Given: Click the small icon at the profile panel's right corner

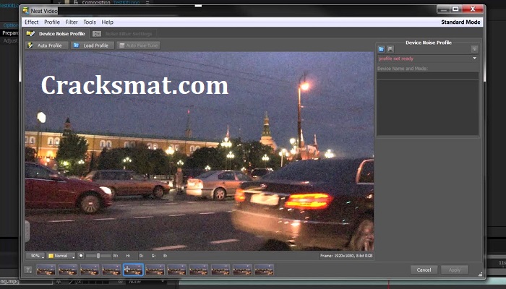Looking at the screenshot, I should (x=474, y=49).
